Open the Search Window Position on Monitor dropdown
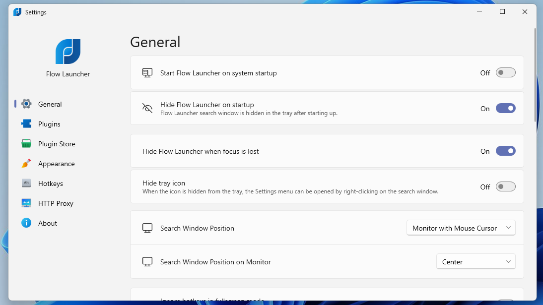The image size is (543, 305). (475, 261)
